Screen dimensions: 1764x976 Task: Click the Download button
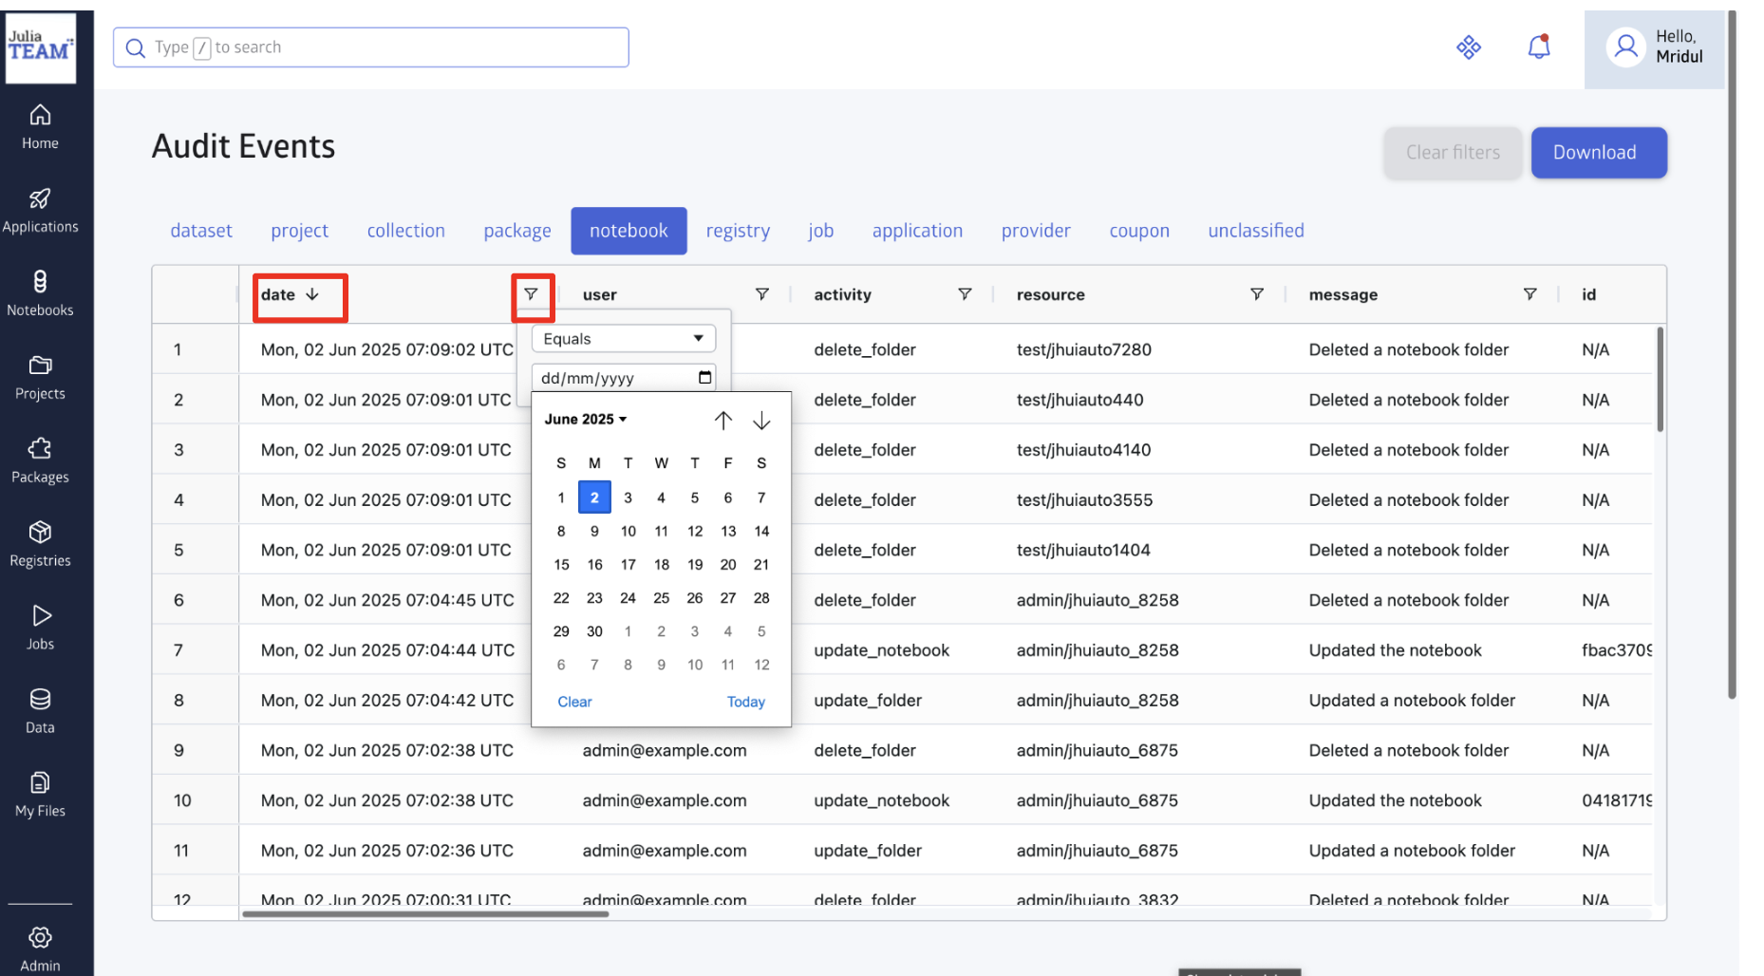click(1598, 153)
